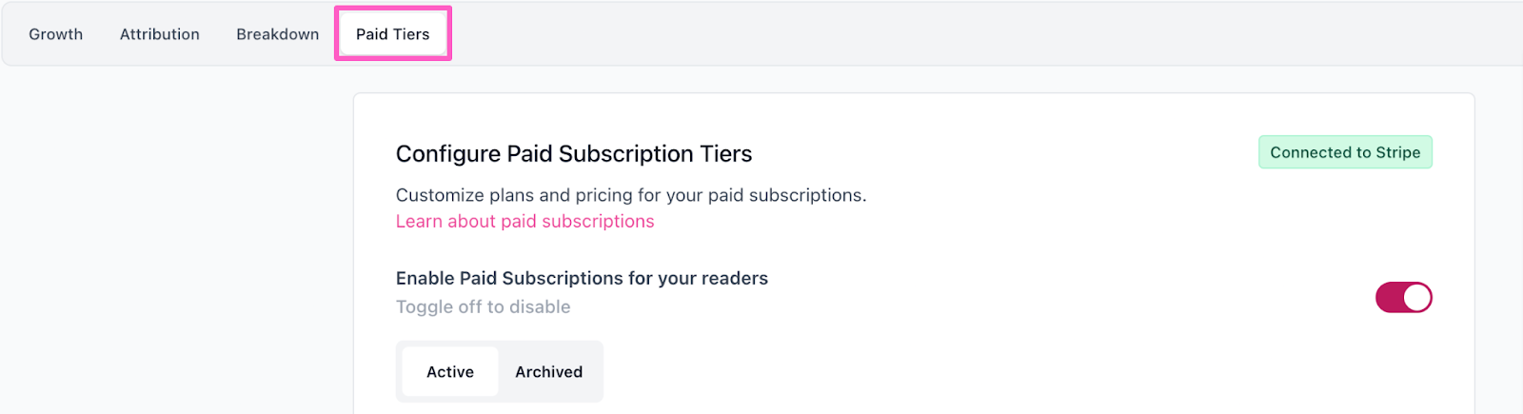Image resolution: width=1523 pixels, height=414 pixels.
Task: Click the Customize plans and pricing description
Action: (x=630, y=195)
